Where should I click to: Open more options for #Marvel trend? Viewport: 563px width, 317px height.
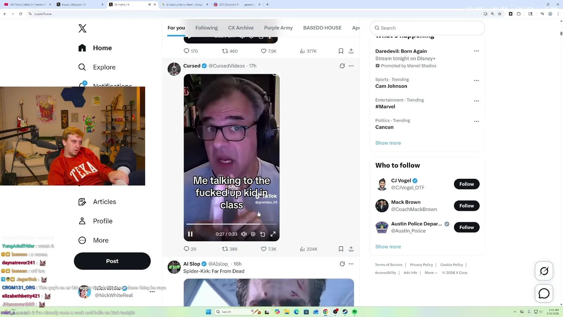(x=476, y=101)
